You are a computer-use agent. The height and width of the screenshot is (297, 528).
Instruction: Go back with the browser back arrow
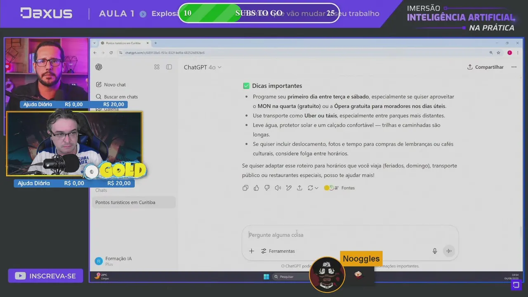95,53
